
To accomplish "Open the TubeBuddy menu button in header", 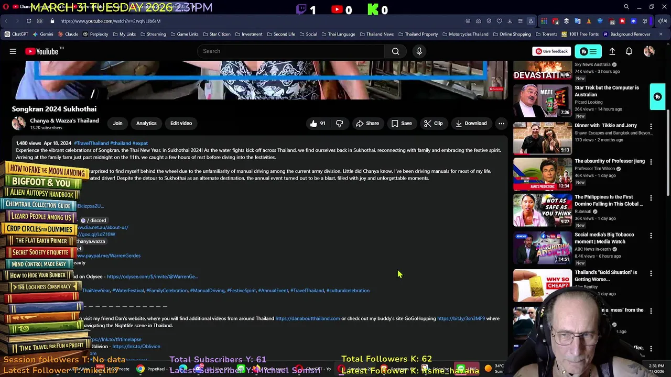I will click(x=588, y=51).
